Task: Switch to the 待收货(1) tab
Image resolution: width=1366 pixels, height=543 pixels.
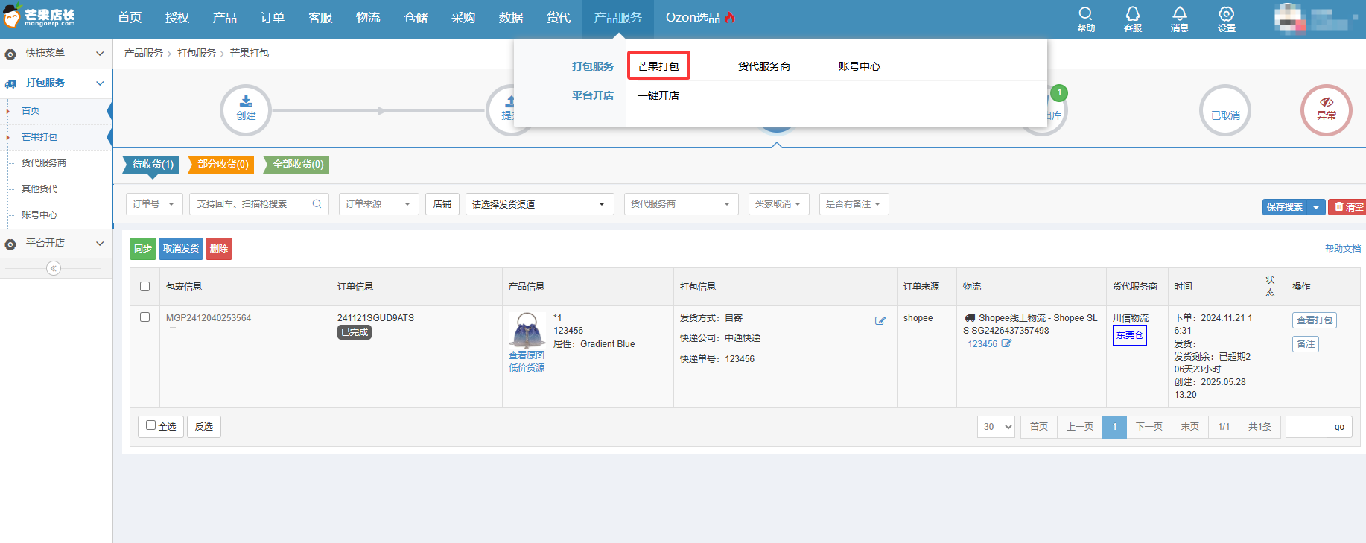Action: click(152, 165)
